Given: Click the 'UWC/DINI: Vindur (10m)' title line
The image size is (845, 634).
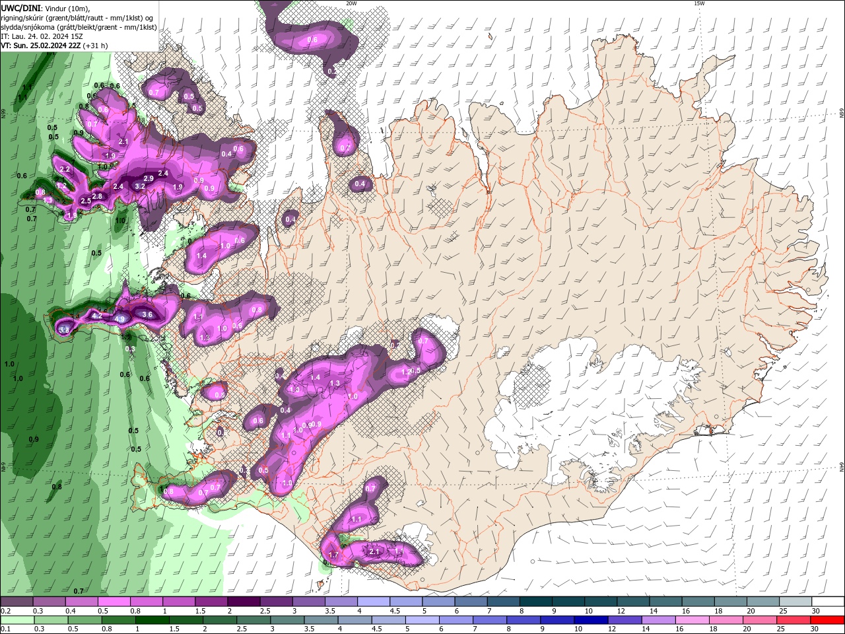Looking at the screenshot, I should [46, 8].
